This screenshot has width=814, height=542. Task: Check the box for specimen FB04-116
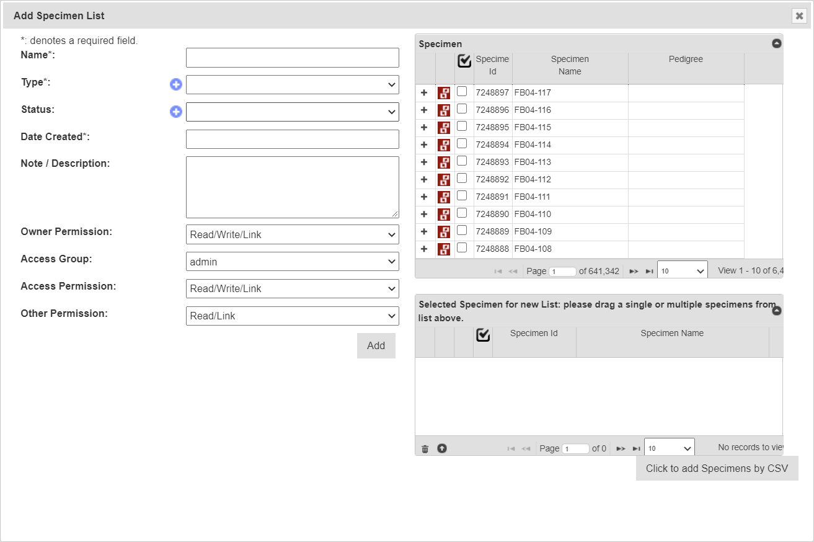(x=462, y=109)
